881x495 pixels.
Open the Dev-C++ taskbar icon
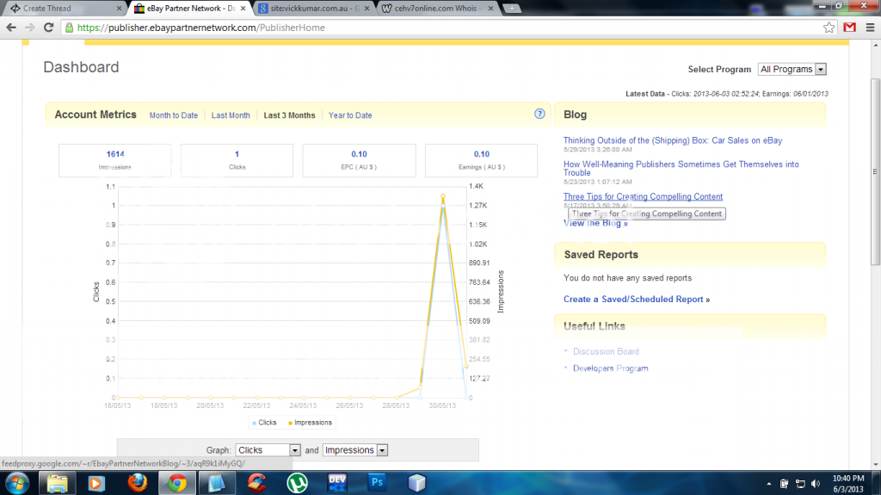point(337,483)
